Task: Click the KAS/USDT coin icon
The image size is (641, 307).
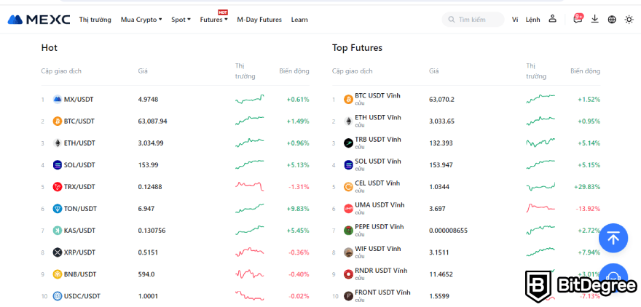Action: click(58, 231)
